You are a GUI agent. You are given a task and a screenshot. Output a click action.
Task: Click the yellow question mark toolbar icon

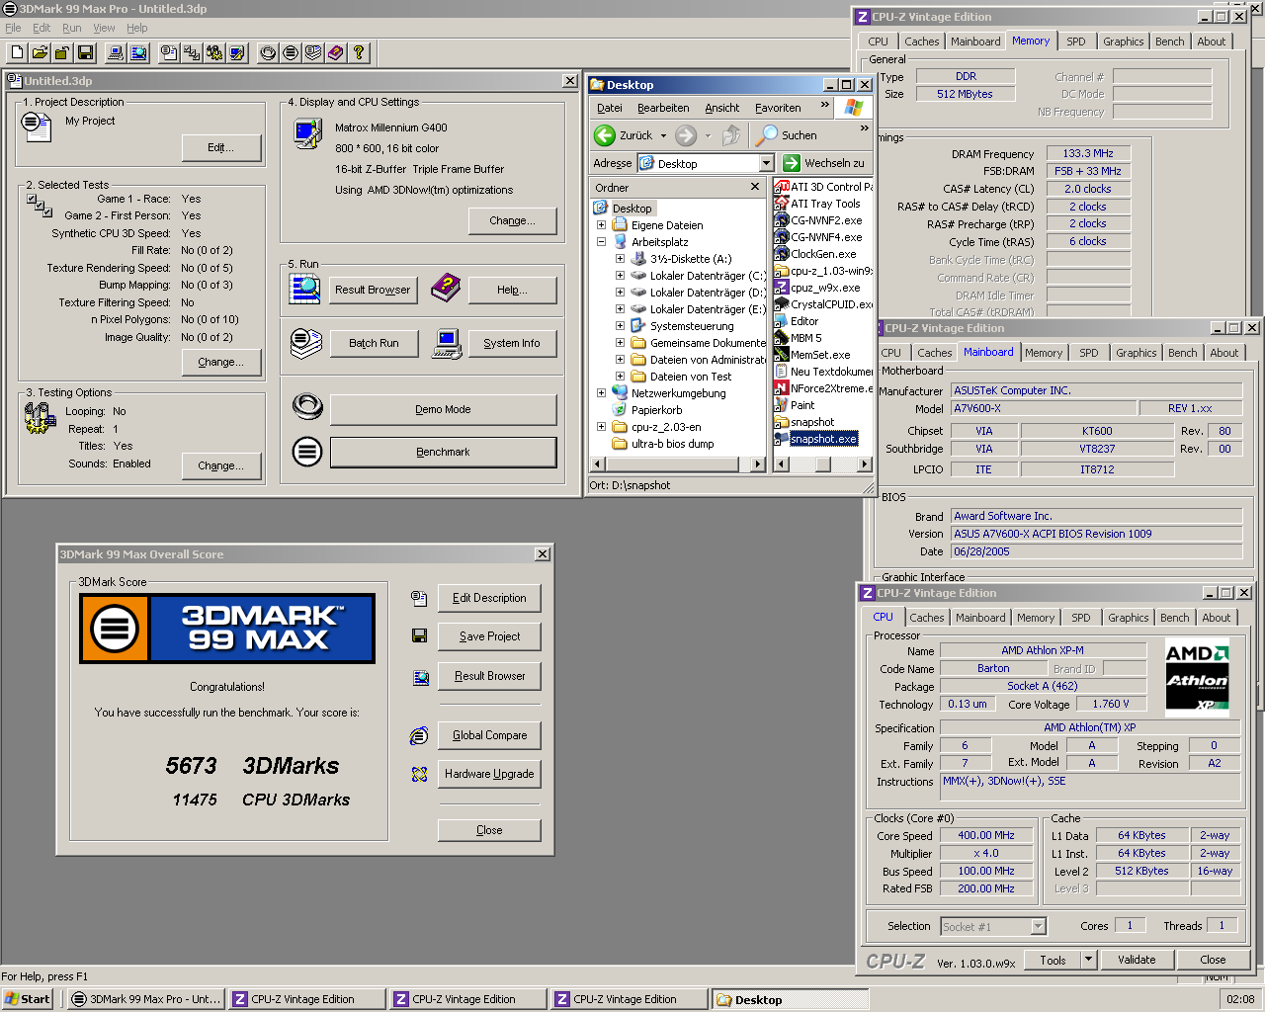(359, 52)
